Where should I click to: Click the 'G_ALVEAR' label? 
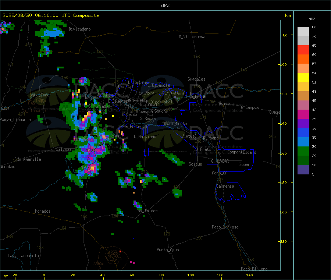click(220, 161)
